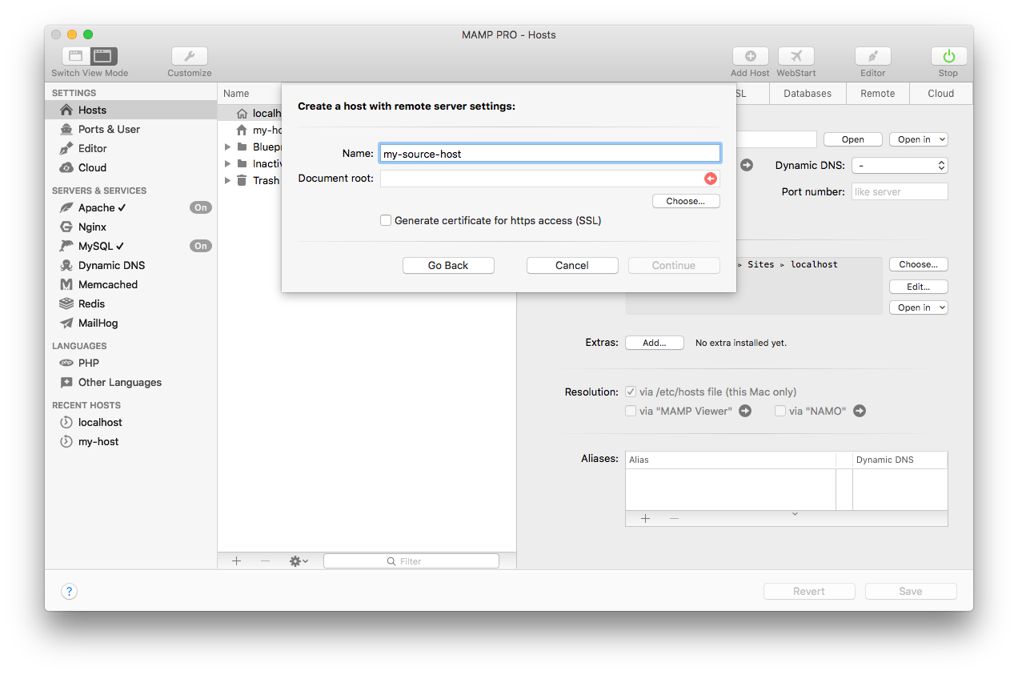Open the Dynamic DNS dropdown
This screenshot has height=675, width=1018.
[900, 165]
